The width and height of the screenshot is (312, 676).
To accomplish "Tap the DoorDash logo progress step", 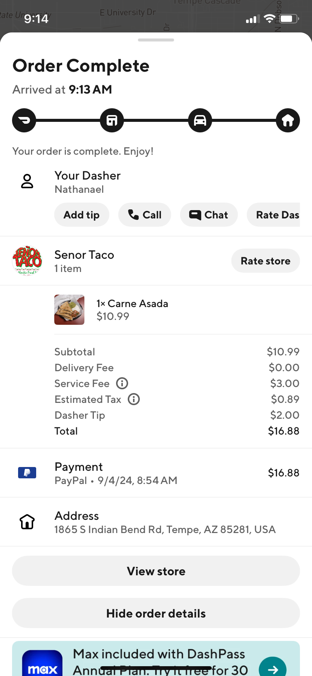I will point(24,121).
